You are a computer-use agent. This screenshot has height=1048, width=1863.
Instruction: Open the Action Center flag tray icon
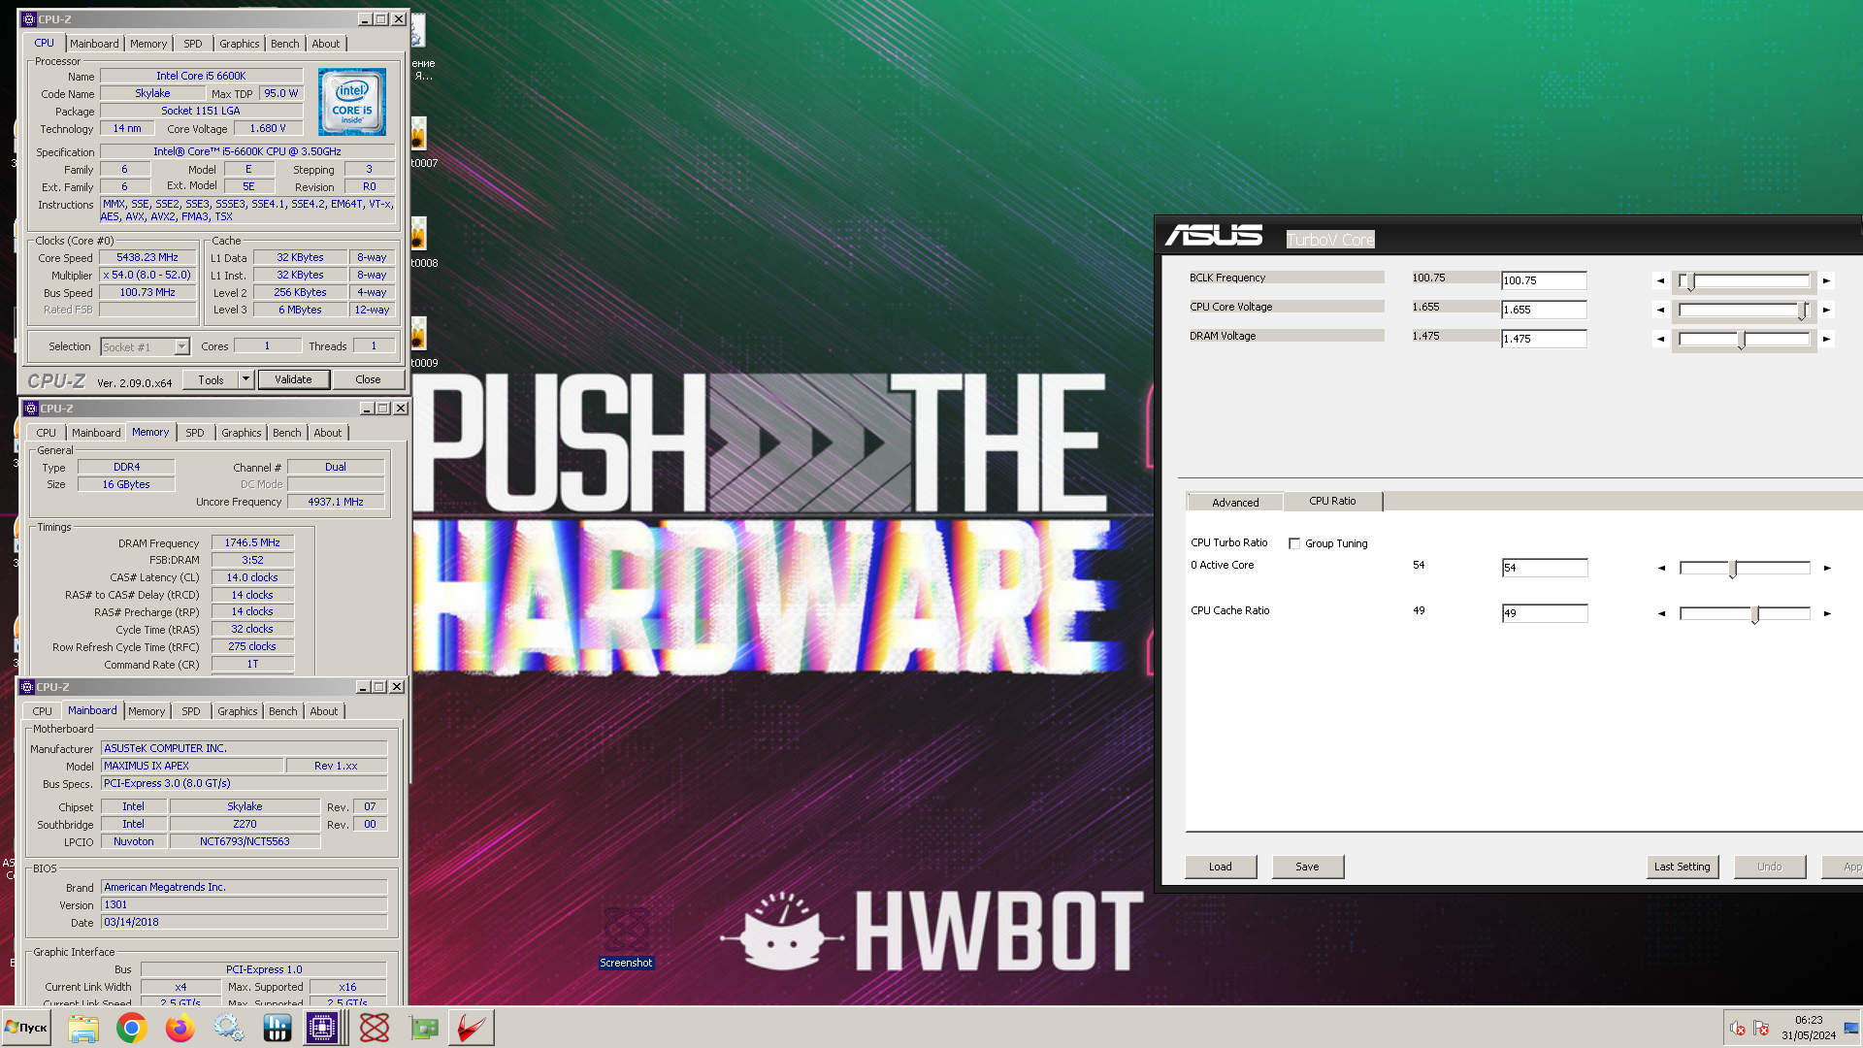point(1761,1029)
